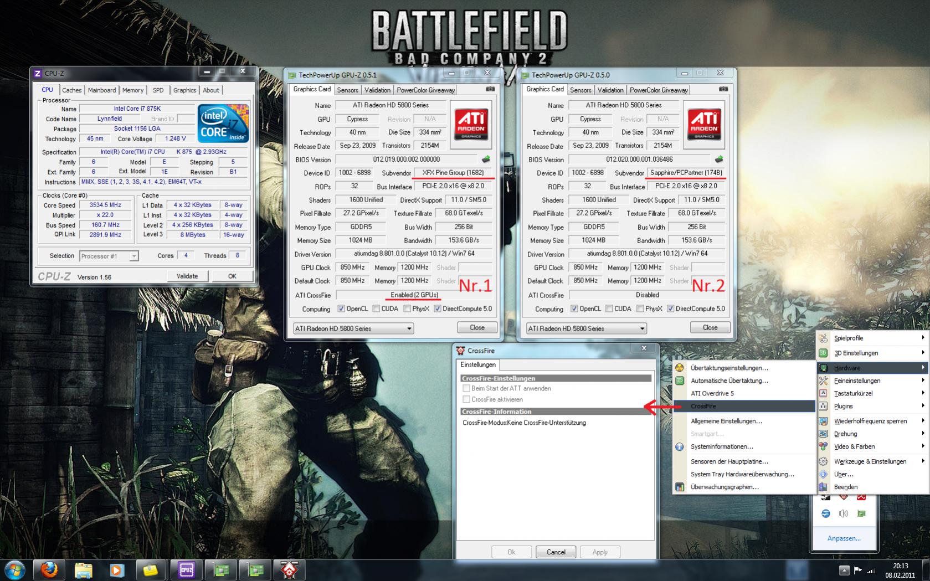
Task: Click the Video & Farben color balls icon
Action: (x=824, y=446)
